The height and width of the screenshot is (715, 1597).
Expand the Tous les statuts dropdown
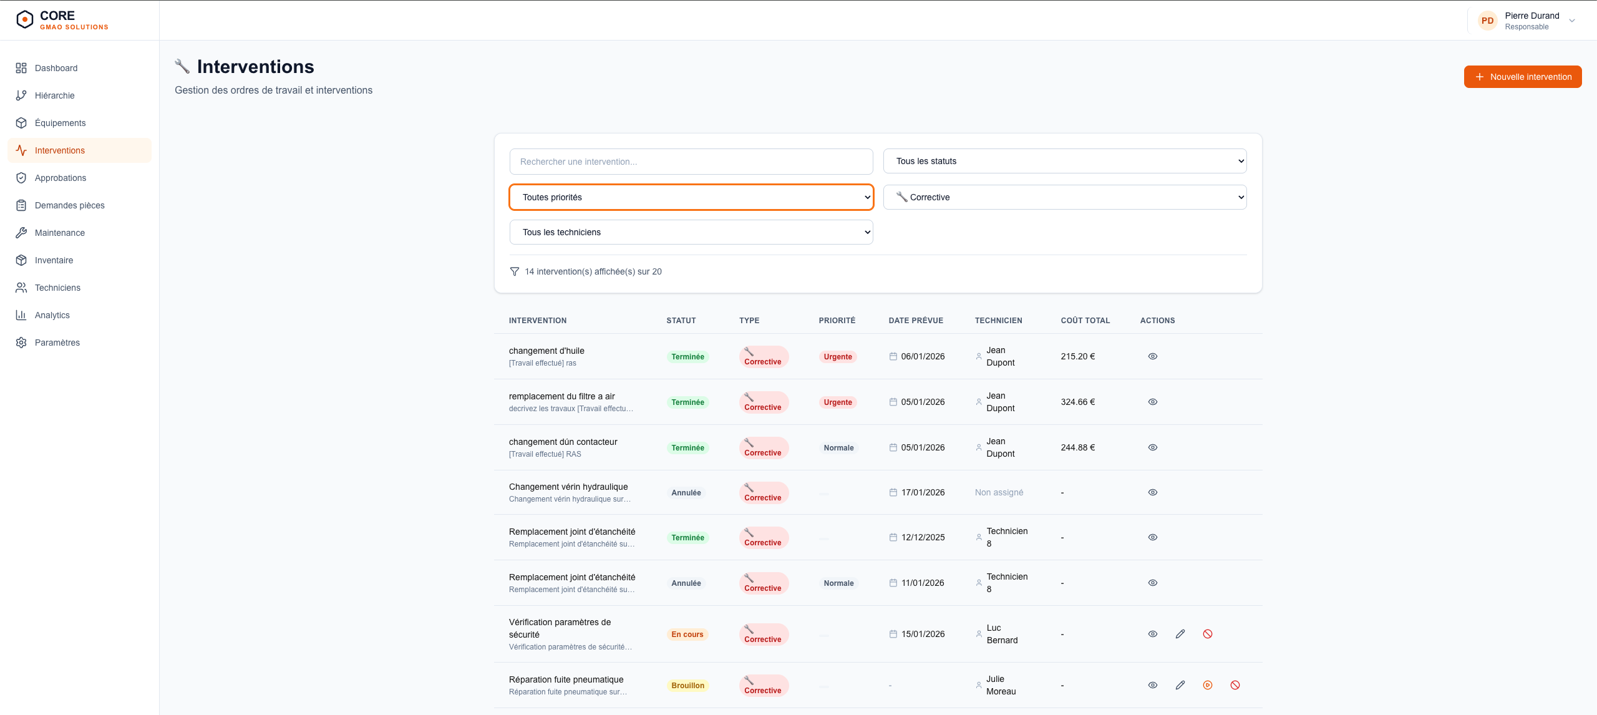(1065, 161)
